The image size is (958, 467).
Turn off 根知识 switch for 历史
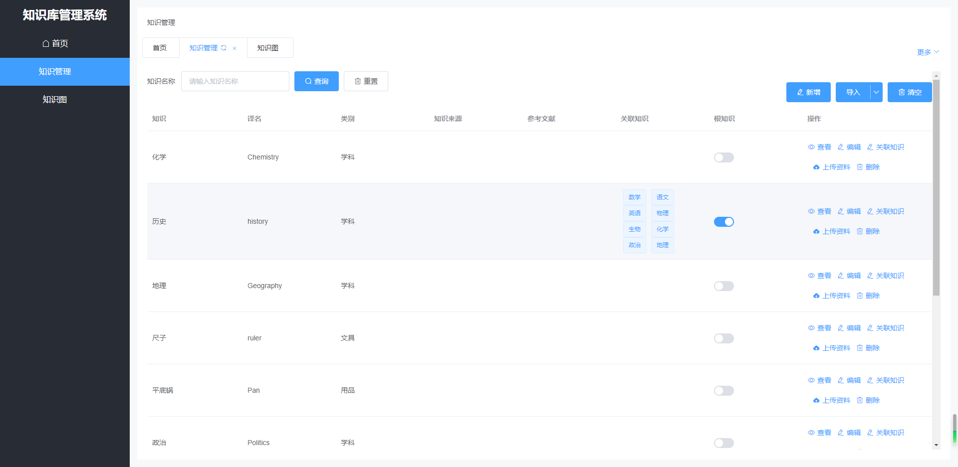click(723, 222)
